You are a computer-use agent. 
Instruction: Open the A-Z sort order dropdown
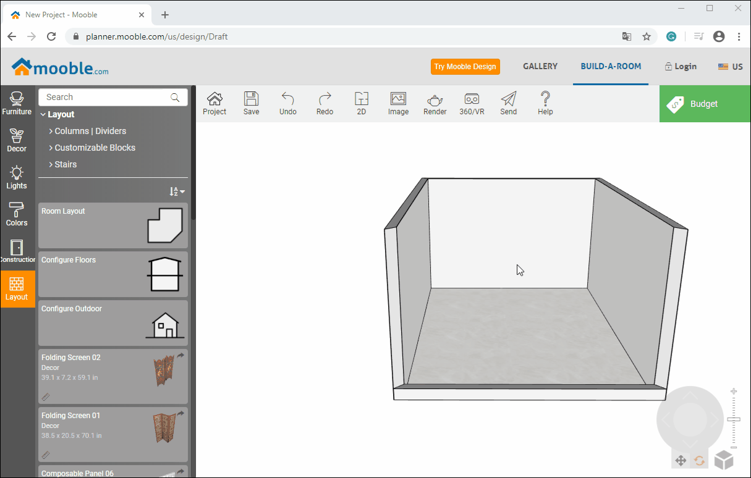[x=177, y=192]
